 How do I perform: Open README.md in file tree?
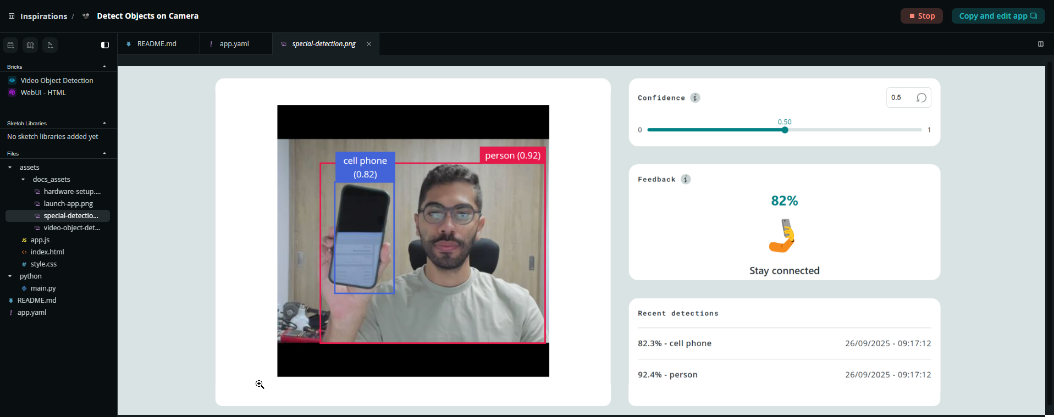coord(37,300)
